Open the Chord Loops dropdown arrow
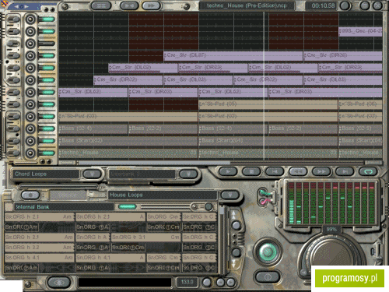Viewport: 389px width, 292px height. (92, 174)
